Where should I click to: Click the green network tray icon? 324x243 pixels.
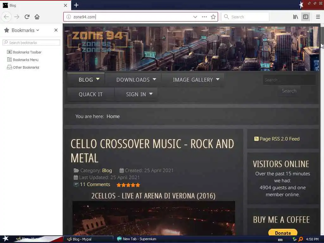(x=295, y=239)
